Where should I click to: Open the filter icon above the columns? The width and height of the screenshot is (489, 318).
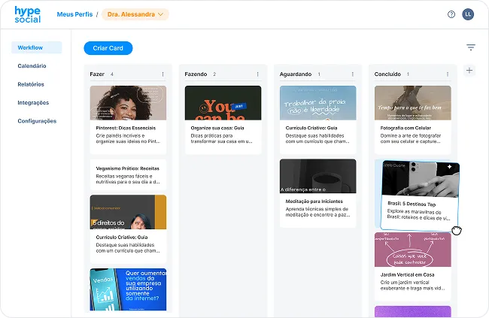coord(471,47)
